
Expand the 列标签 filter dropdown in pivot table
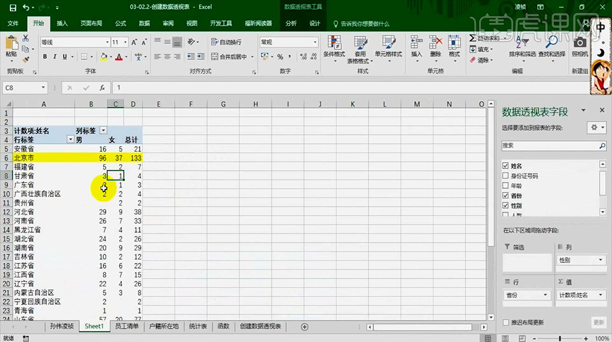(103, 131)
